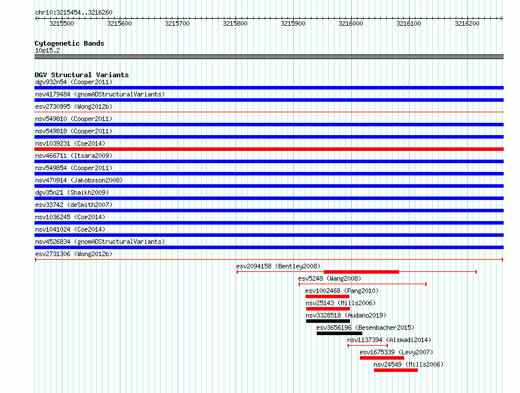Click esv3656196 (Besenbacher2015) label

[x=365, y=327]
